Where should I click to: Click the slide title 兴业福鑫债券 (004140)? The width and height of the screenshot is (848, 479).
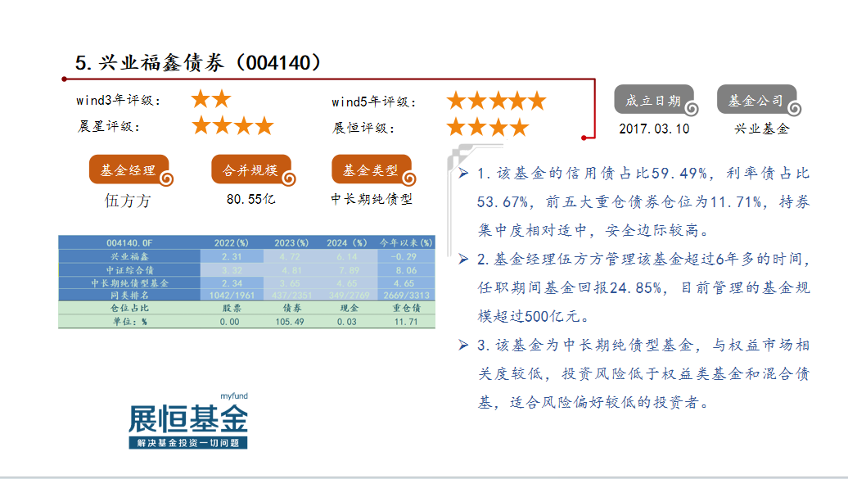tap(198, 63)
